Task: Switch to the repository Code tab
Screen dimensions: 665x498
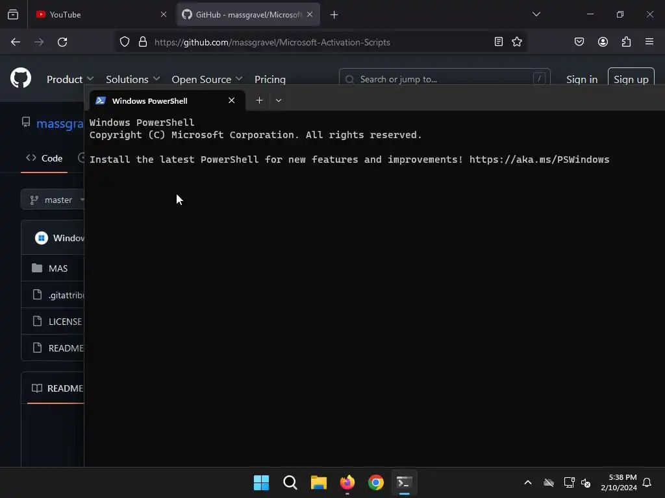Action: tap(44, 158)
